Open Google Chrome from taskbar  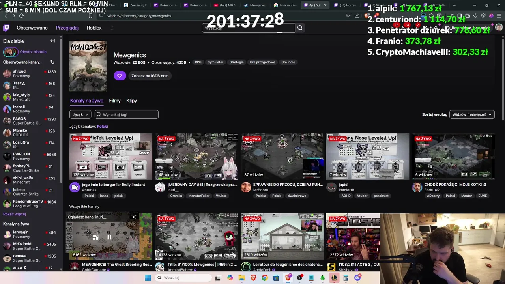click(265, 278)
